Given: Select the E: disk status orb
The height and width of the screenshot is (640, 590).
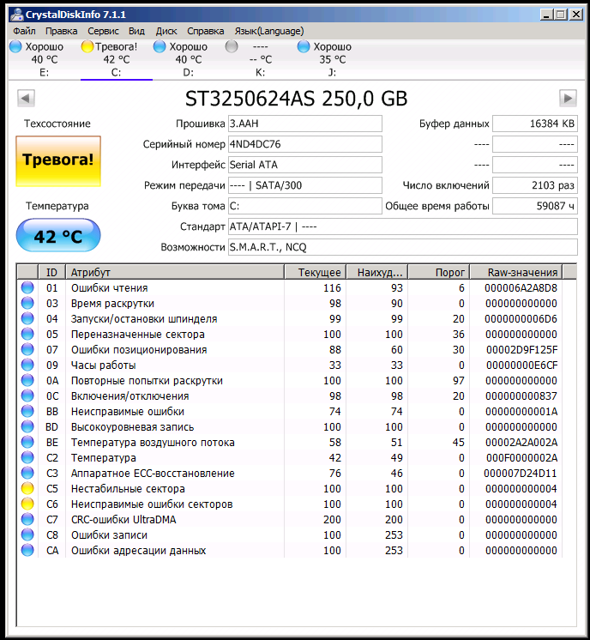Looking at the screenshot, I should 15,46.
